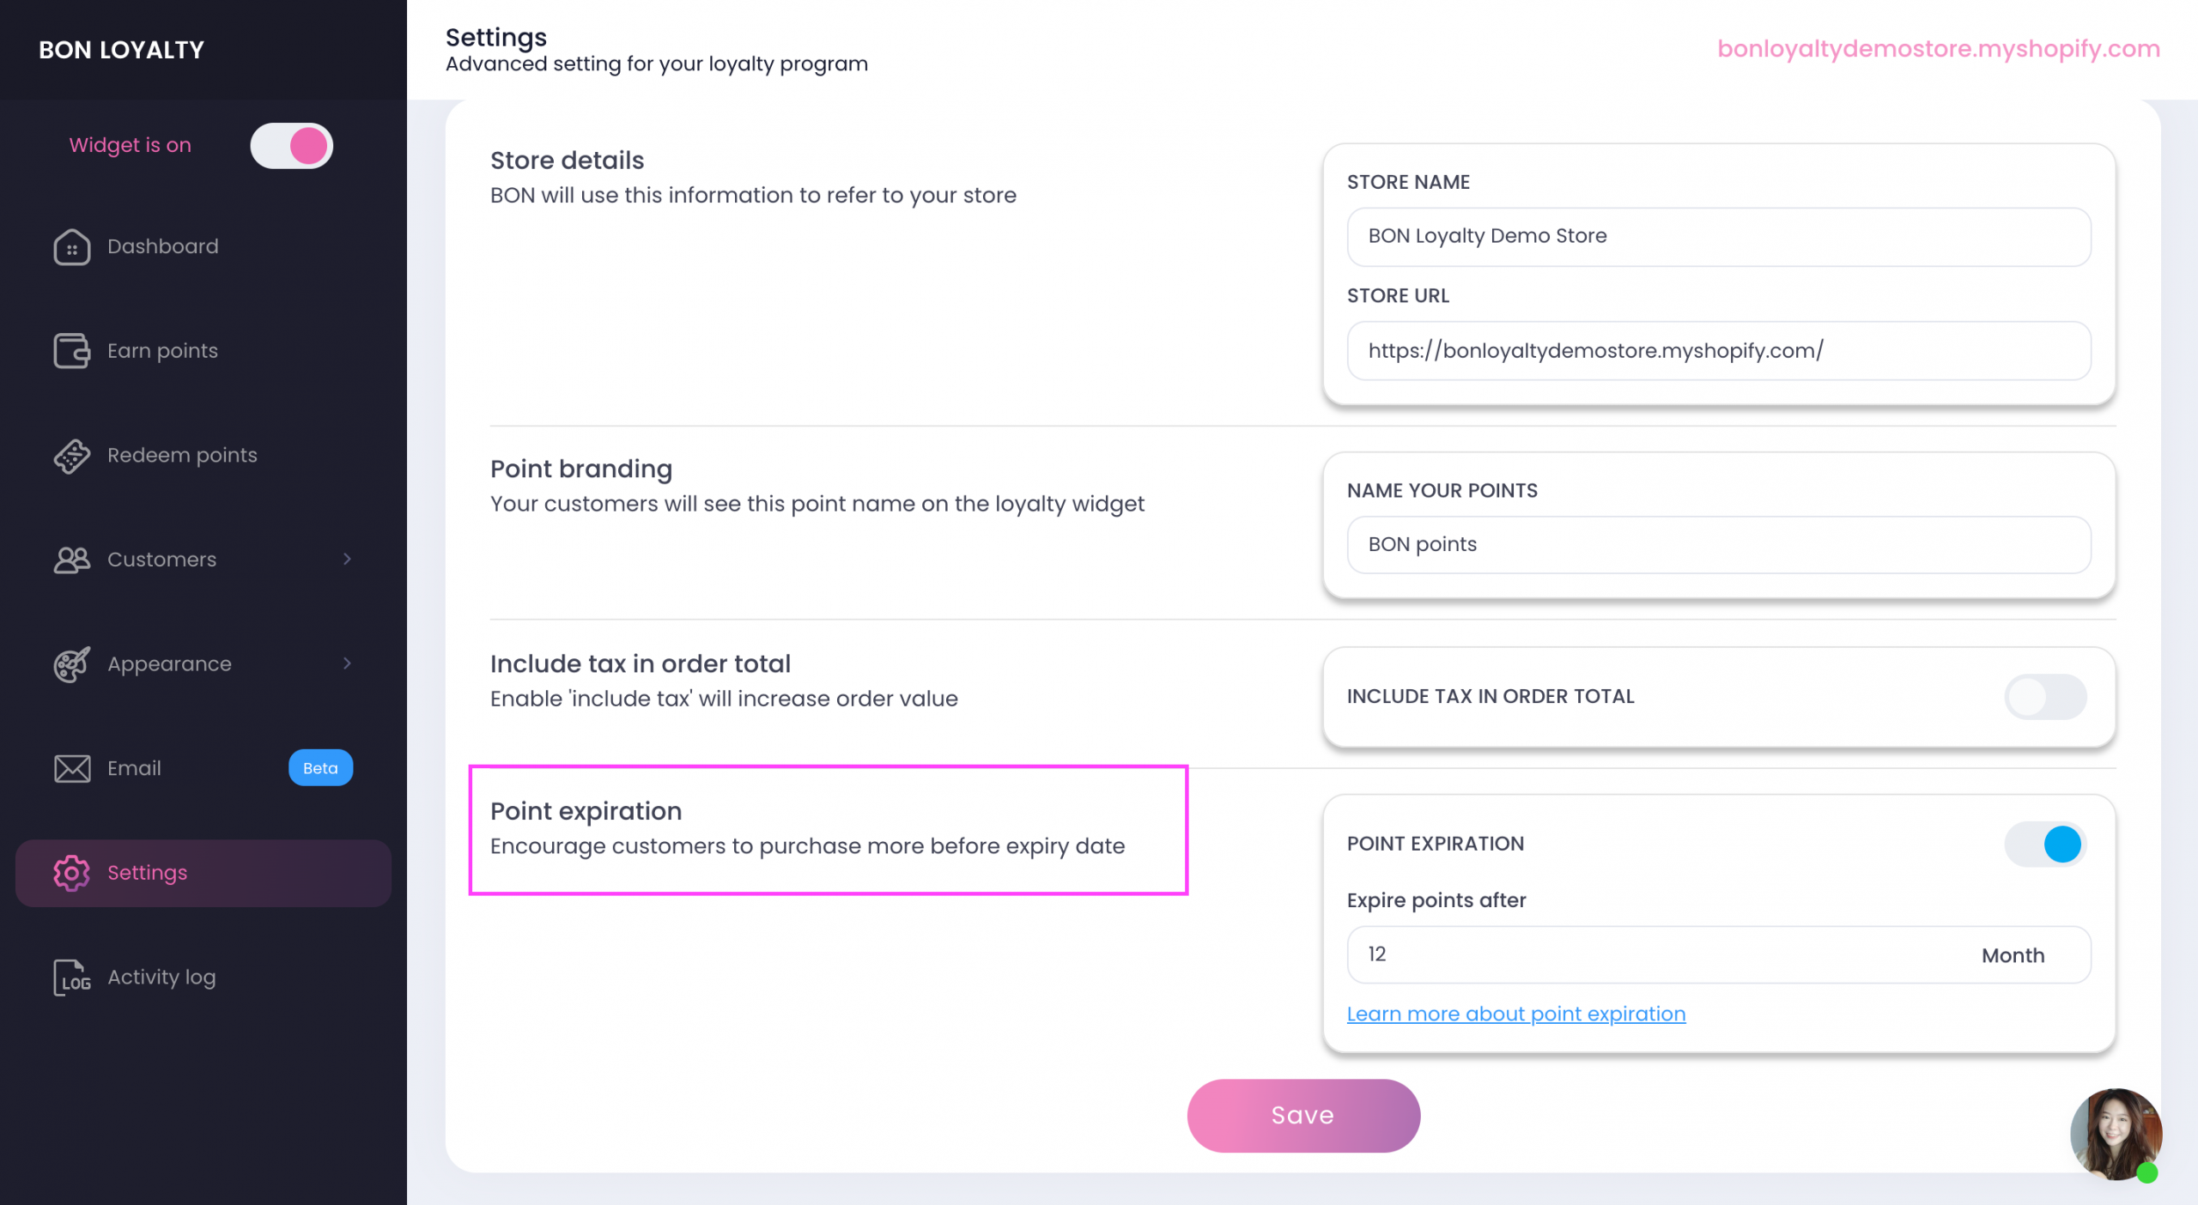Image resolution: width=2198 pixels, height=1205 pixels.
Task: Expand the Appearance submenu chevron
Action: coord(347,663)
